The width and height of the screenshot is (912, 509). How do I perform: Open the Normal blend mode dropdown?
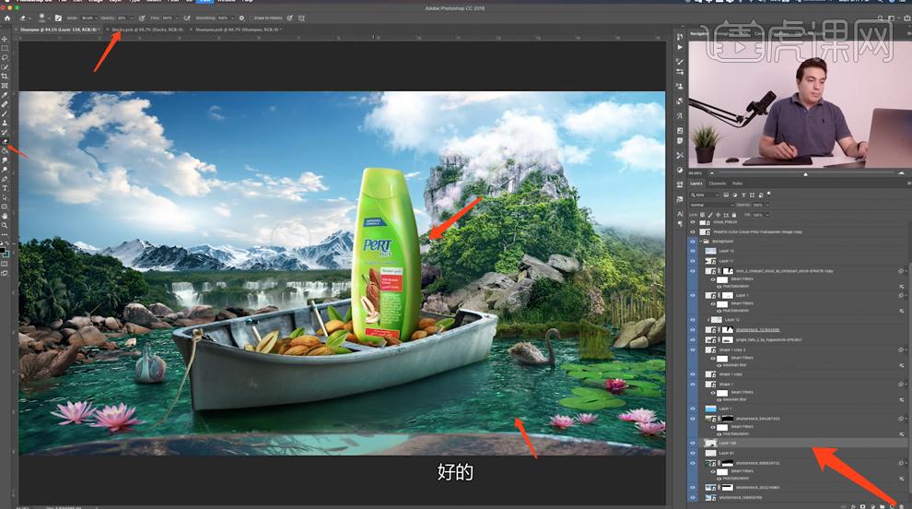[x=712, y=205]
